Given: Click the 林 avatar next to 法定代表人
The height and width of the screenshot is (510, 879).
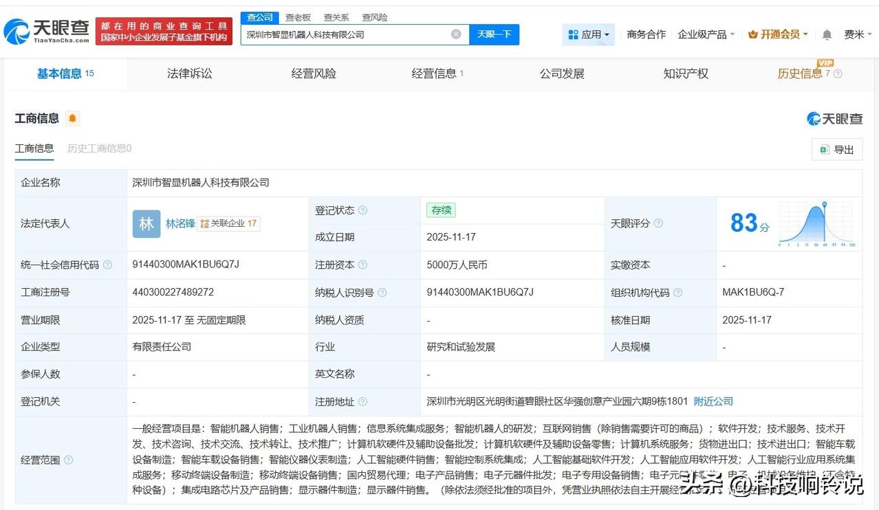Looking at the screenshot, I should 145,223.
